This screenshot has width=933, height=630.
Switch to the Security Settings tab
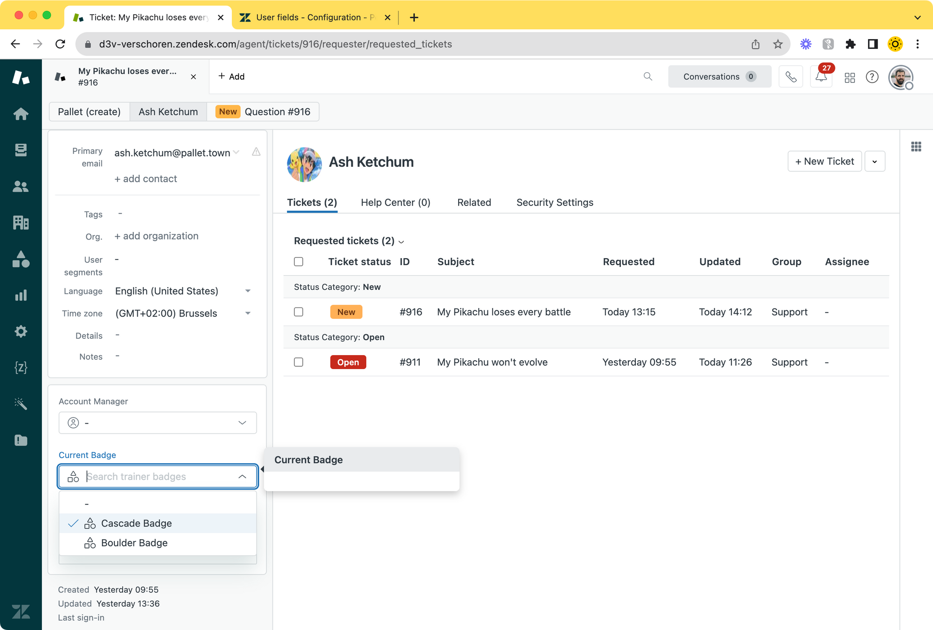[x=555, y=202]
